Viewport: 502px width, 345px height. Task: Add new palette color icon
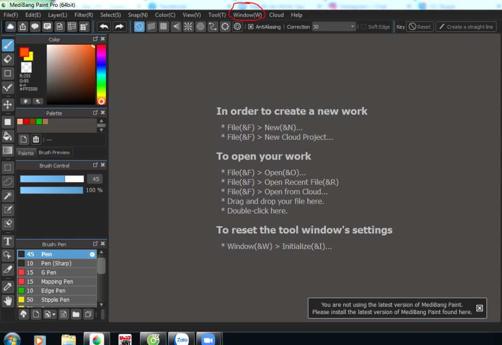[24, 139]
